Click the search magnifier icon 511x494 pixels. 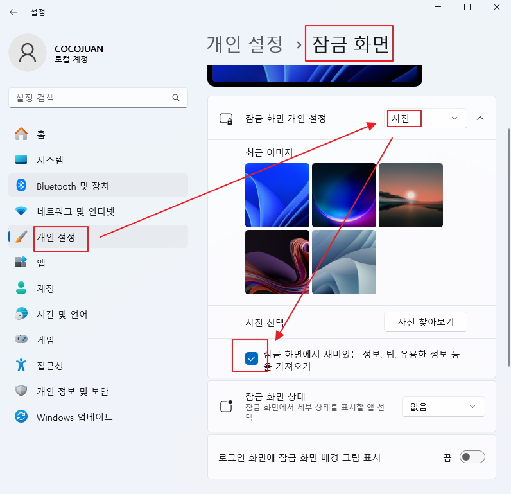click(x=176, y=98)
